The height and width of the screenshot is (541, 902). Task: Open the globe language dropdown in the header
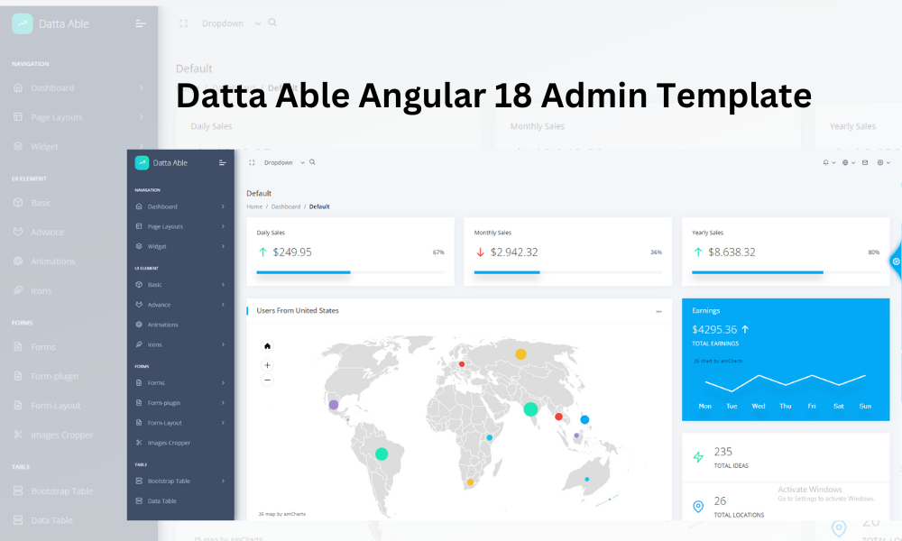tap(847, 162)
